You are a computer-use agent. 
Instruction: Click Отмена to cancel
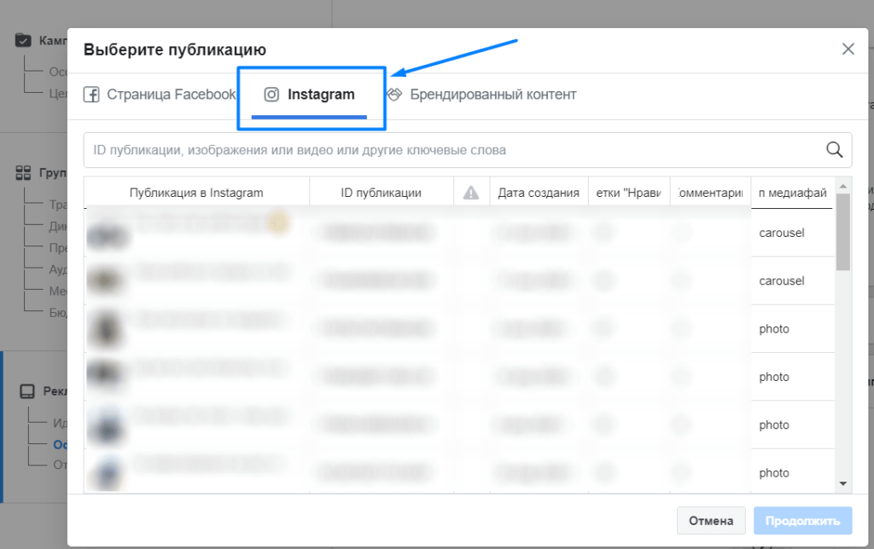[711, 521]
